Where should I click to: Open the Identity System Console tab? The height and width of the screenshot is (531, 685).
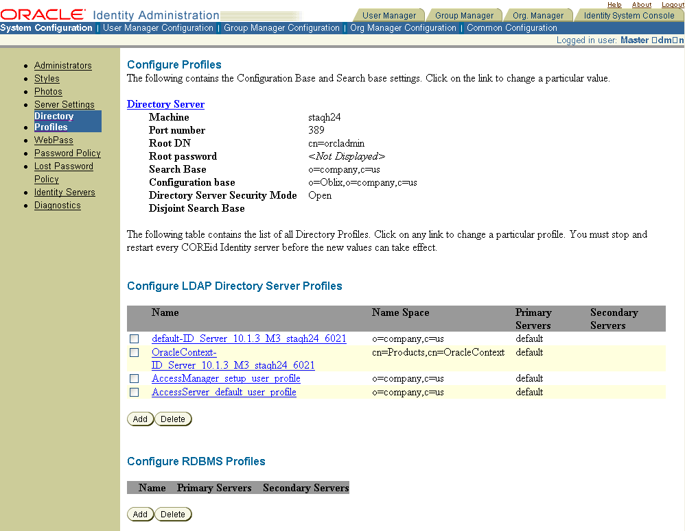click(629, 16)
